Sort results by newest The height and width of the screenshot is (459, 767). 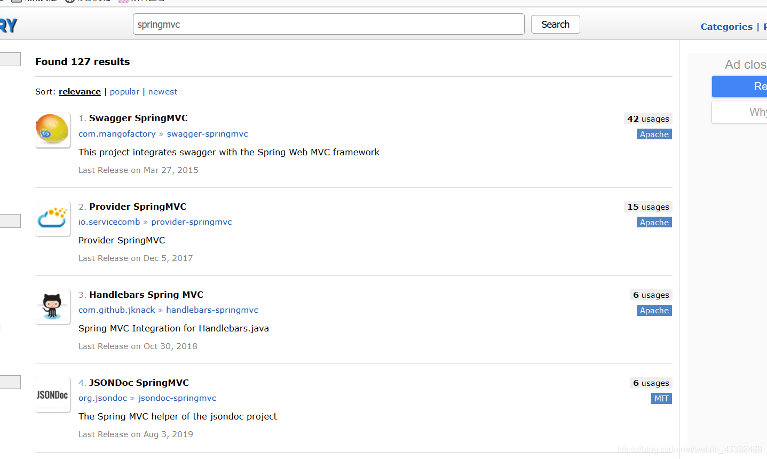tap(163, 92)
